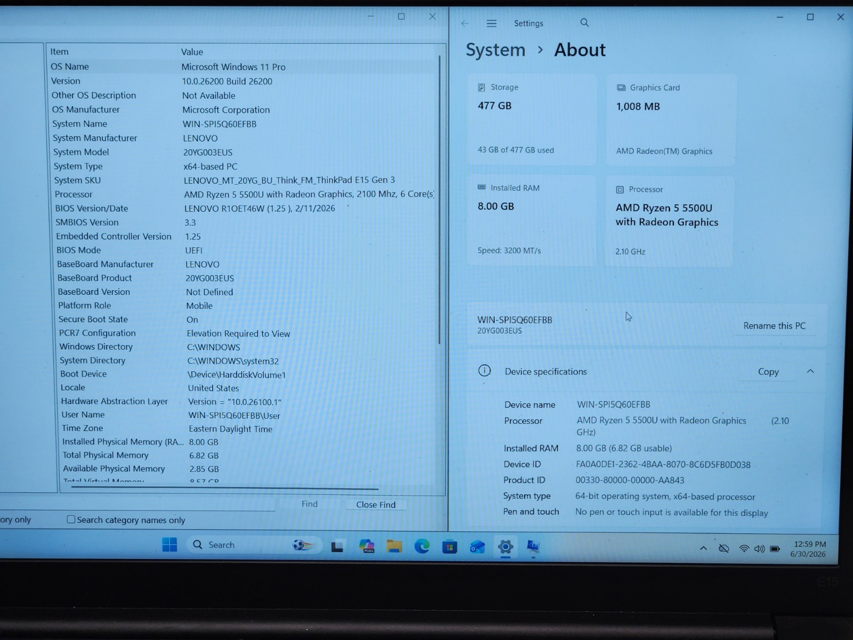The width and height of the screenshot is (853, 640).
Task: Open Outlook from the taskbar
Action: pos(478,547)
